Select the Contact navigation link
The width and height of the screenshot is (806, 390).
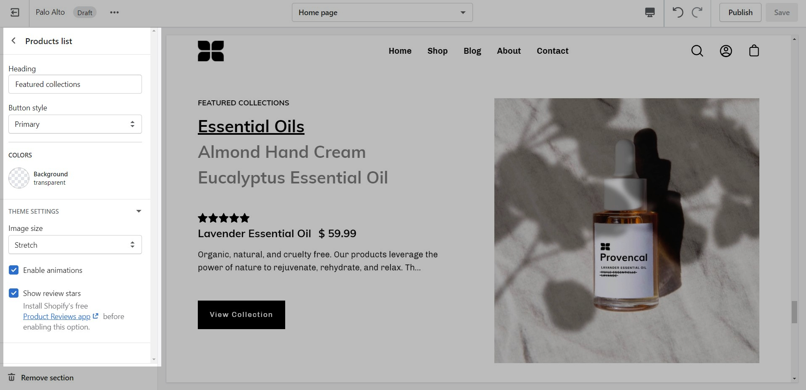tap(552, 51)
